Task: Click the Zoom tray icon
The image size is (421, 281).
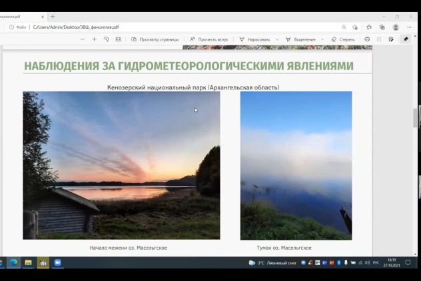Action: (303, 263)
